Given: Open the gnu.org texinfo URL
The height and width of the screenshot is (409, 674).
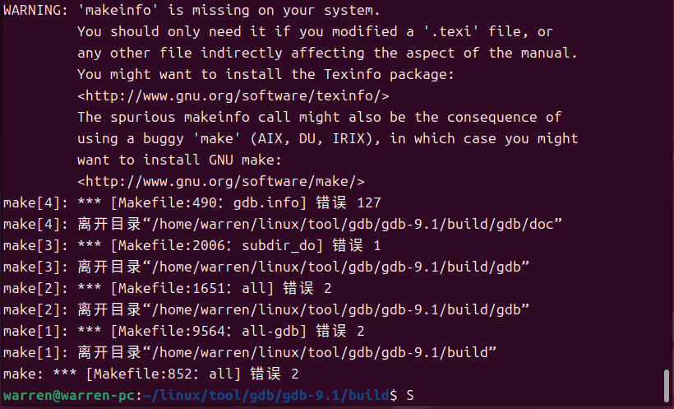Looking at the screenshot, I should [233, 95].
